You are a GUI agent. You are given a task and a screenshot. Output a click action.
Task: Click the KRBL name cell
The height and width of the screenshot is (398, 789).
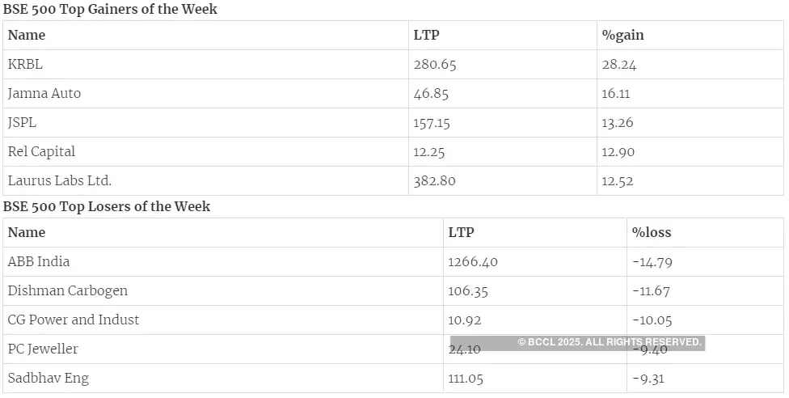pos(25,65)
